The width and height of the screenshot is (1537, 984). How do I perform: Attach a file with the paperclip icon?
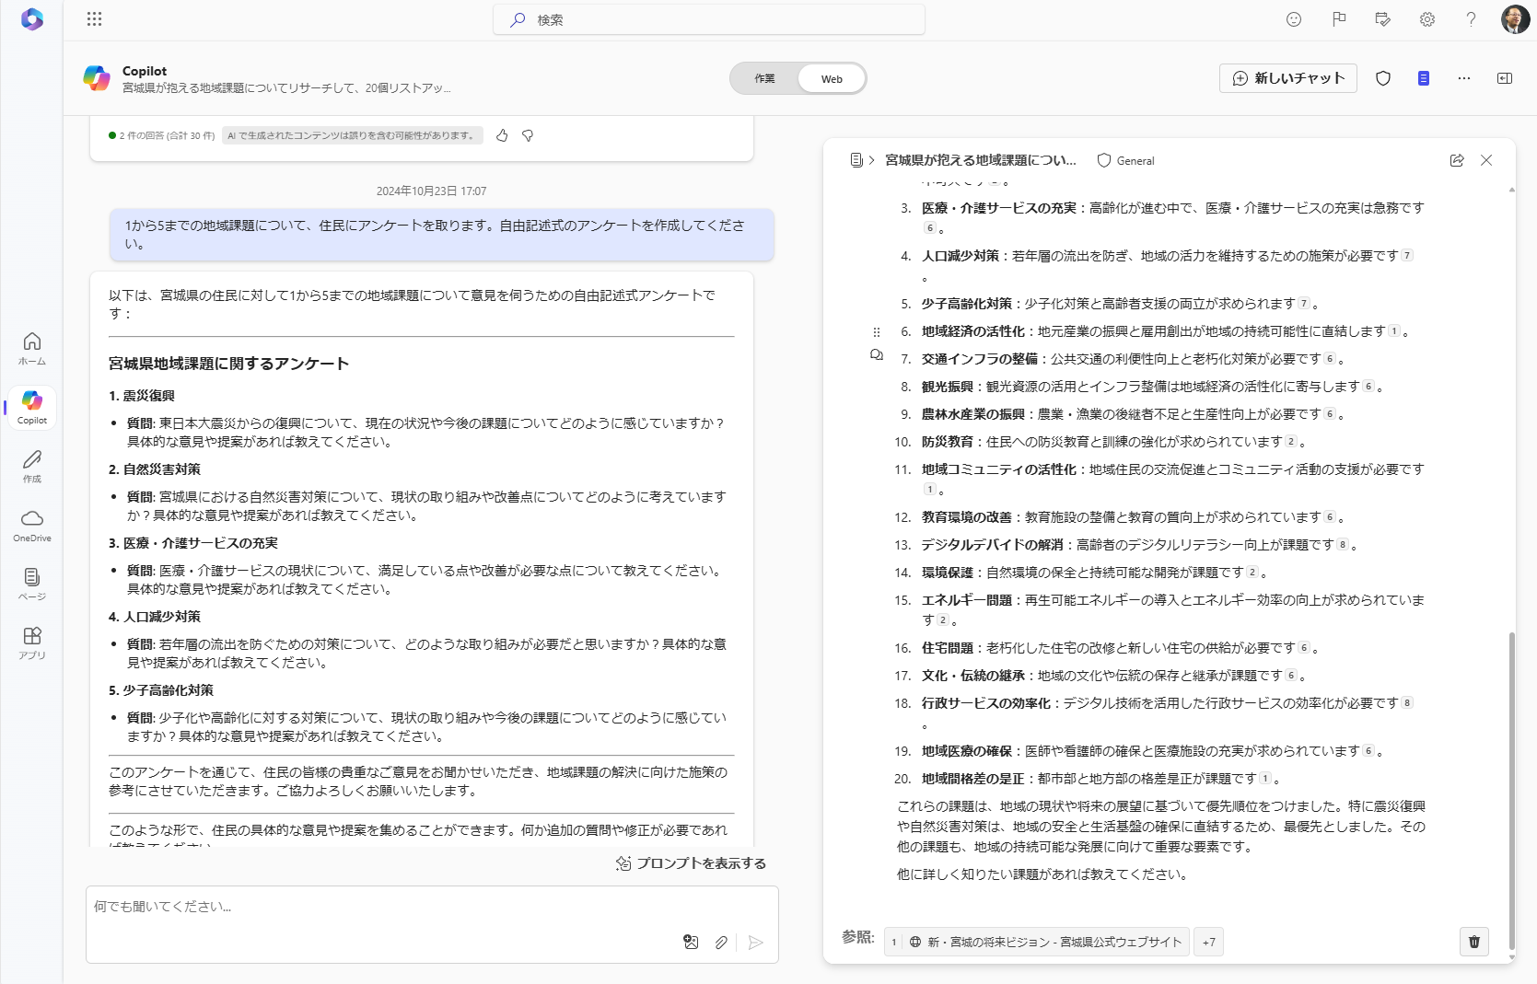(x=721, y=942)
